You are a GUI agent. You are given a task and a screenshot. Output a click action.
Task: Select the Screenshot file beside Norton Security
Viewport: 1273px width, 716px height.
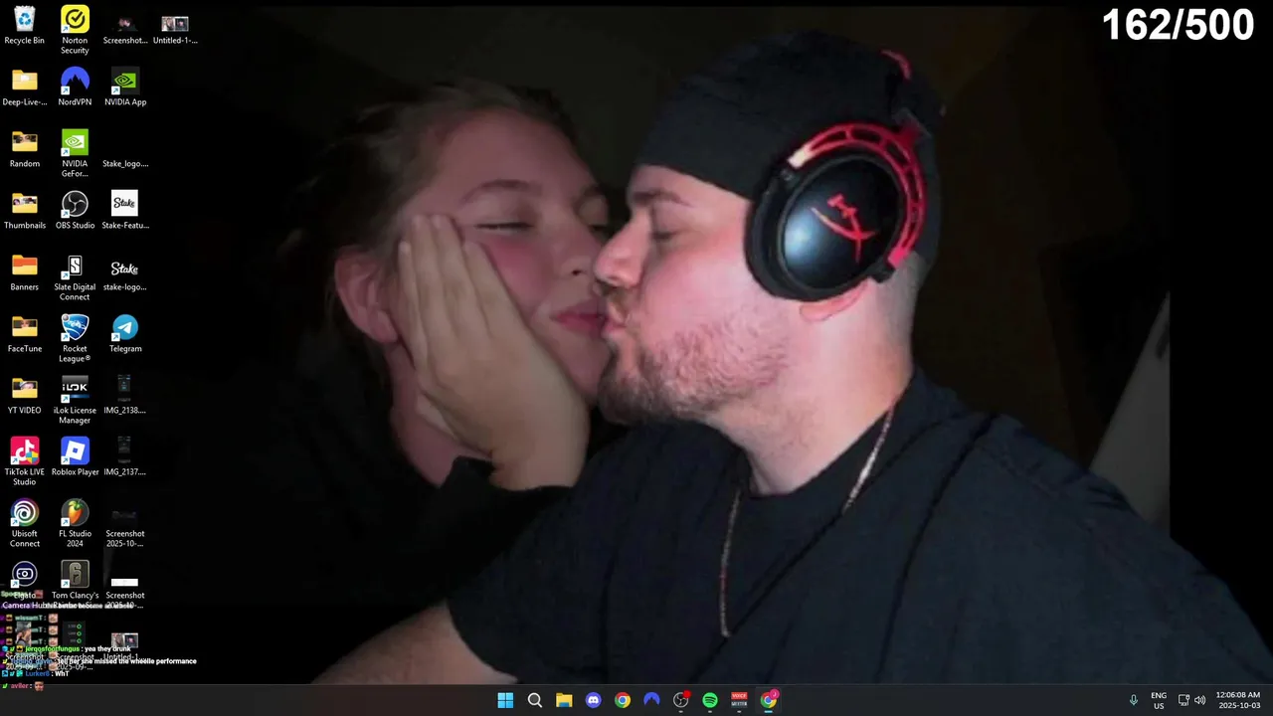pos(124,30)
